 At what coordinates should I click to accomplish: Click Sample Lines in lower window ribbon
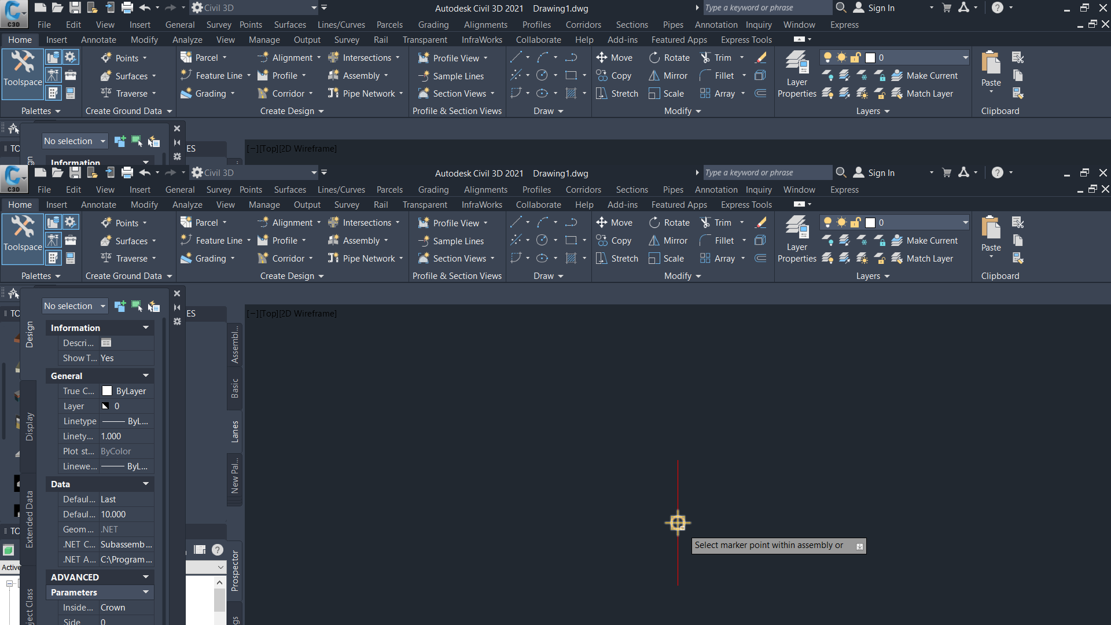tap(451, 241)
